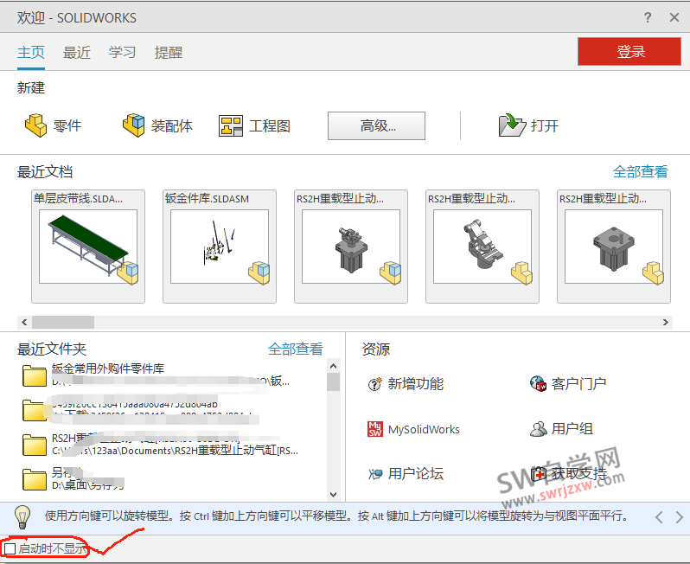Open the 新增功能 resource
The height and width of the screenshot is (564, 690).
[406, 384]
